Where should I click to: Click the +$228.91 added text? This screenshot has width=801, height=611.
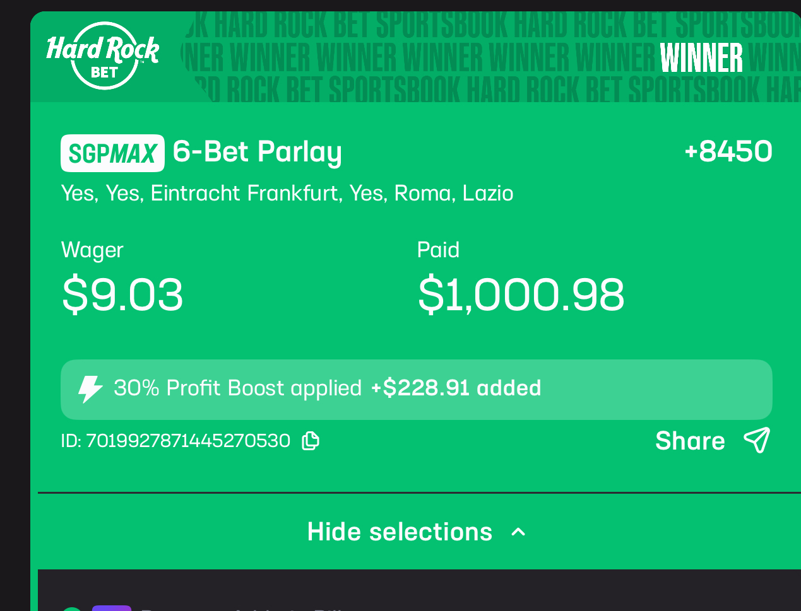click(456, 388)
